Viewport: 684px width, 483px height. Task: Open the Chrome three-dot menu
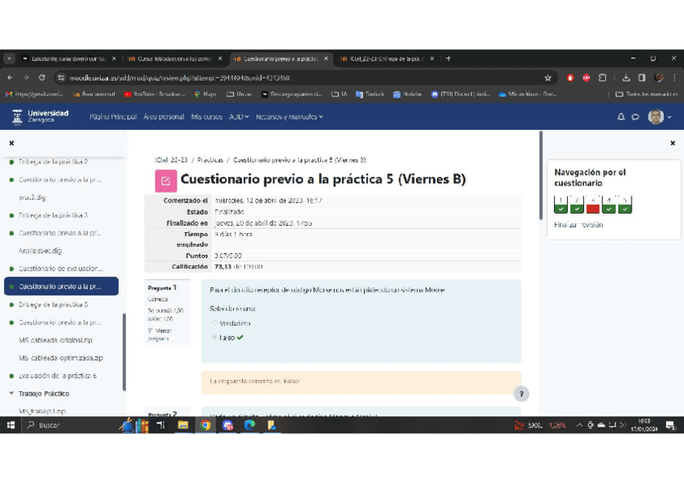coord(674,77)
